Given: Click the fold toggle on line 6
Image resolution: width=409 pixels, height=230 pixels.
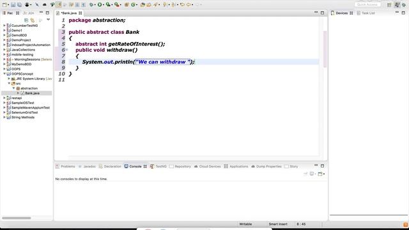Looking at the screenshot, I should 66,50.
